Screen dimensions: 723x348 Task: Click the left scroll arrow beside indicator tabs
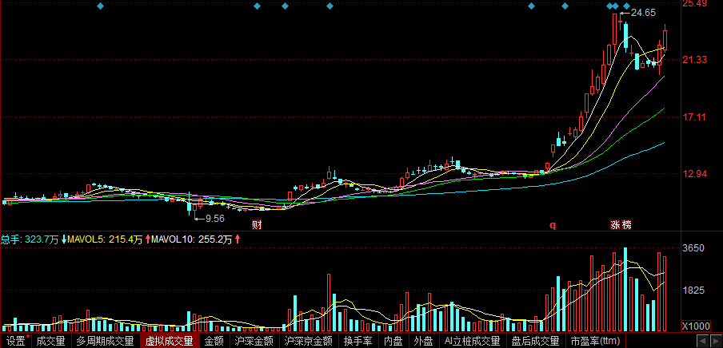pyautogui.click(x=702, y=341)
